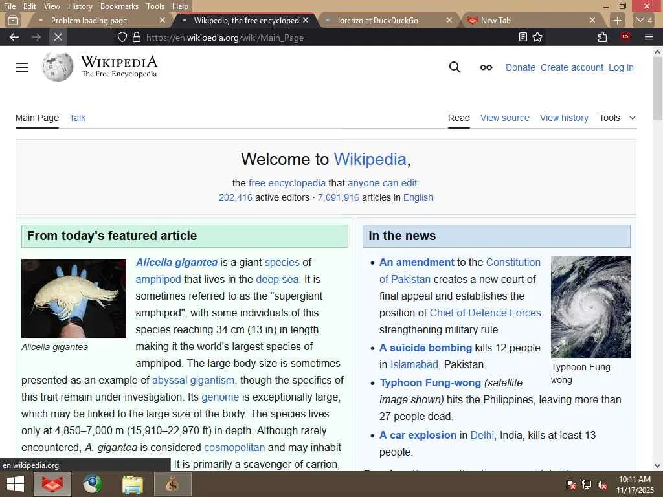Click the taskbar clock showing 10:11 AM
Viewport: 663px width, 497px height.
tap(635, 484)
